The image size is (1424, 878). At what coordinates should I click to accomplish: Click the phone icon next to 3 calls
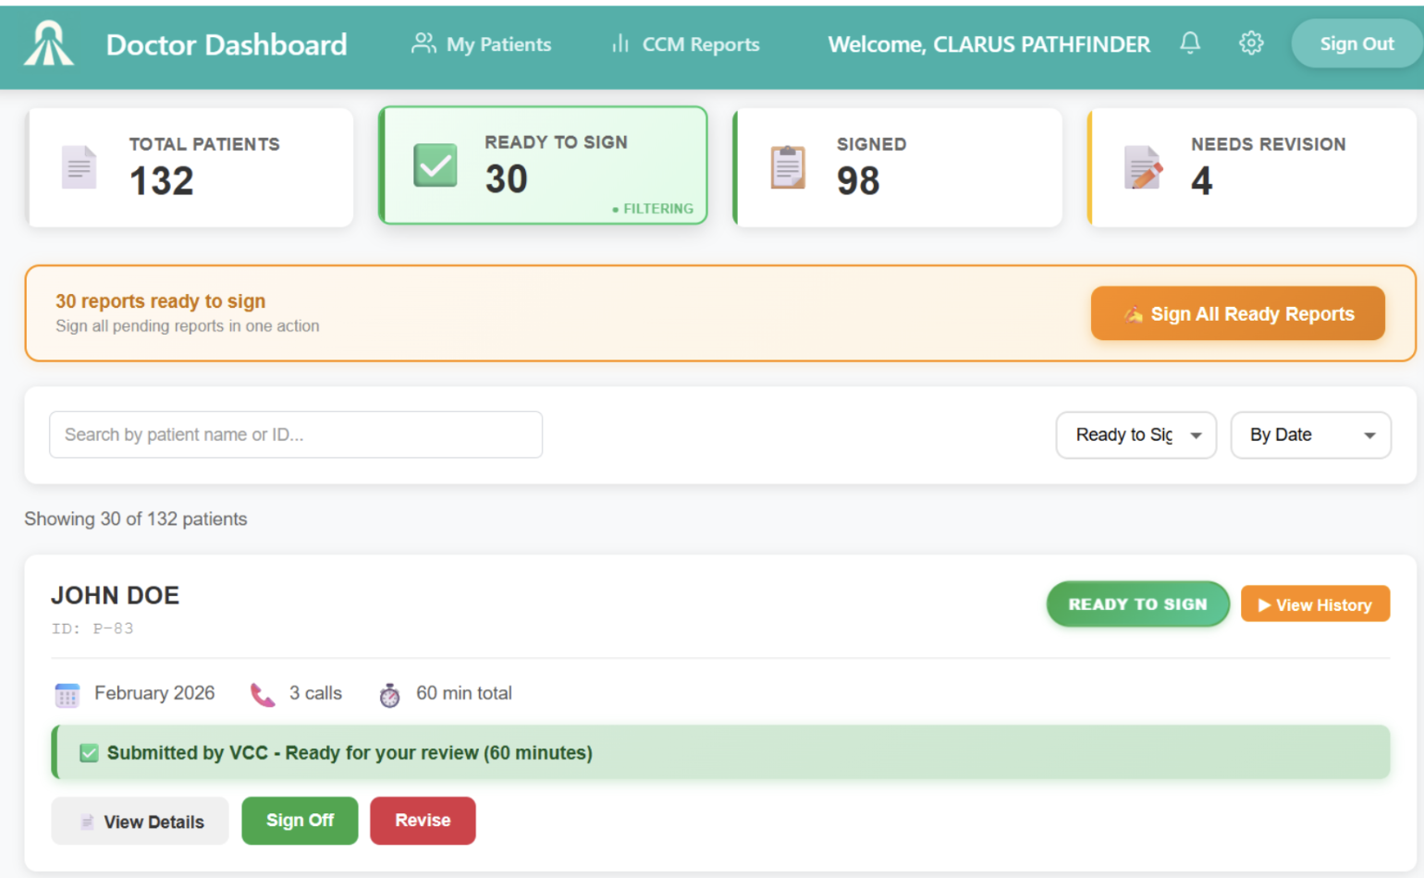coord(262,693)
